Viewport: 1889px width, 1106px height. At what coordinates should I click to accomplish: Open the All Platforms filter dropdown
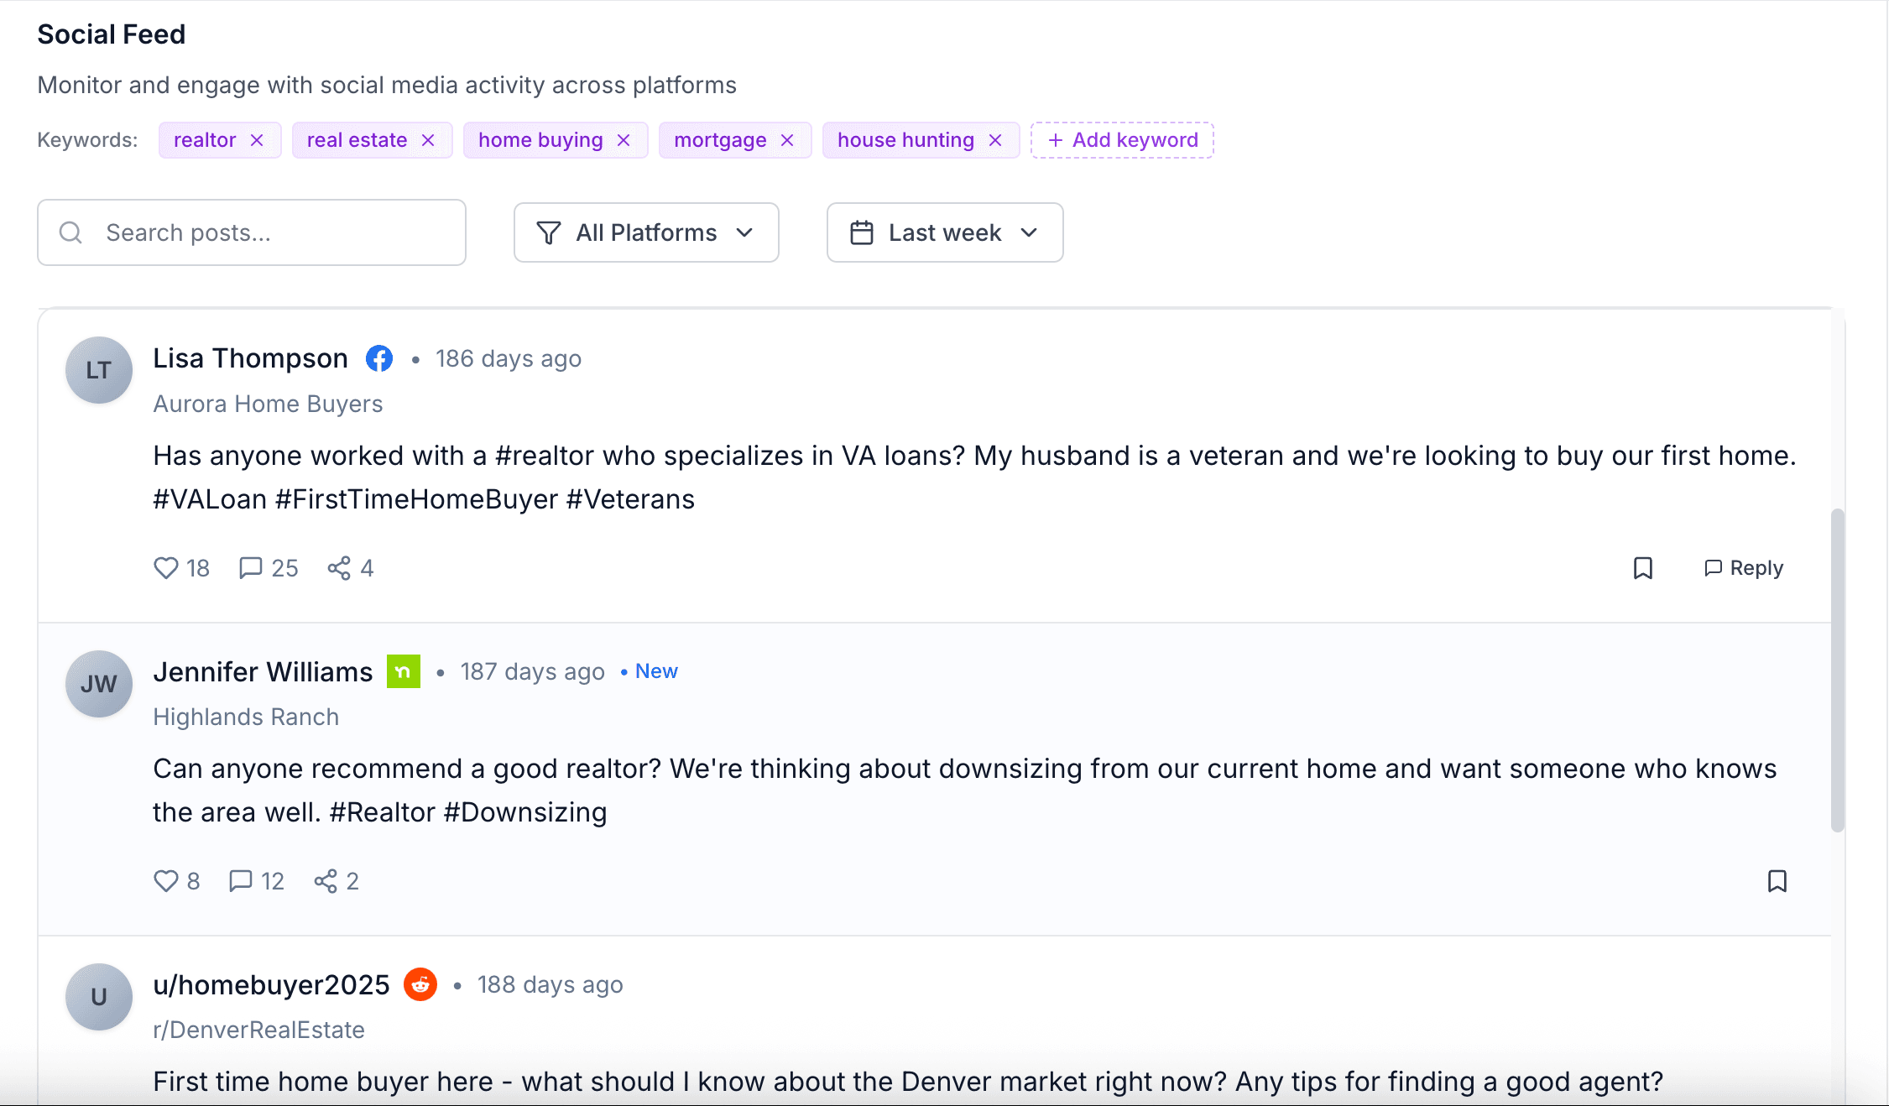tap(645, 232)
